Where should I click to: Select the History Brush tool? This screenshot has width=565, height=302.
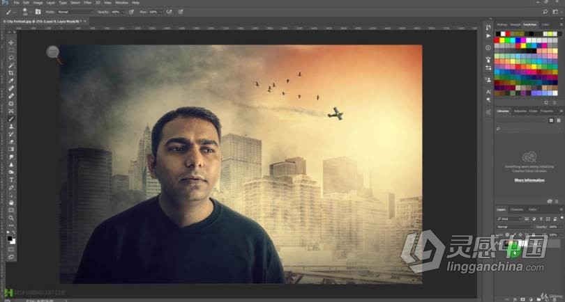point(11,134)
